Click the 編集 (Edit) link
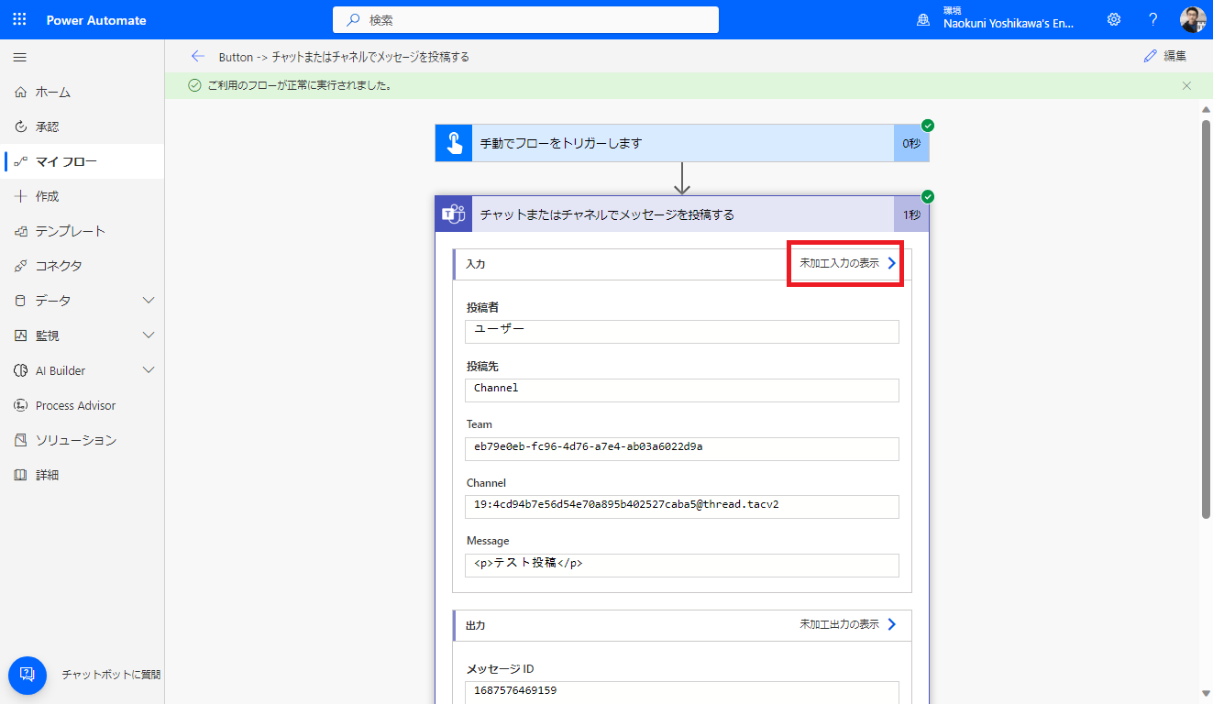The image size is (1213, 704). [x=1175, y=55]
